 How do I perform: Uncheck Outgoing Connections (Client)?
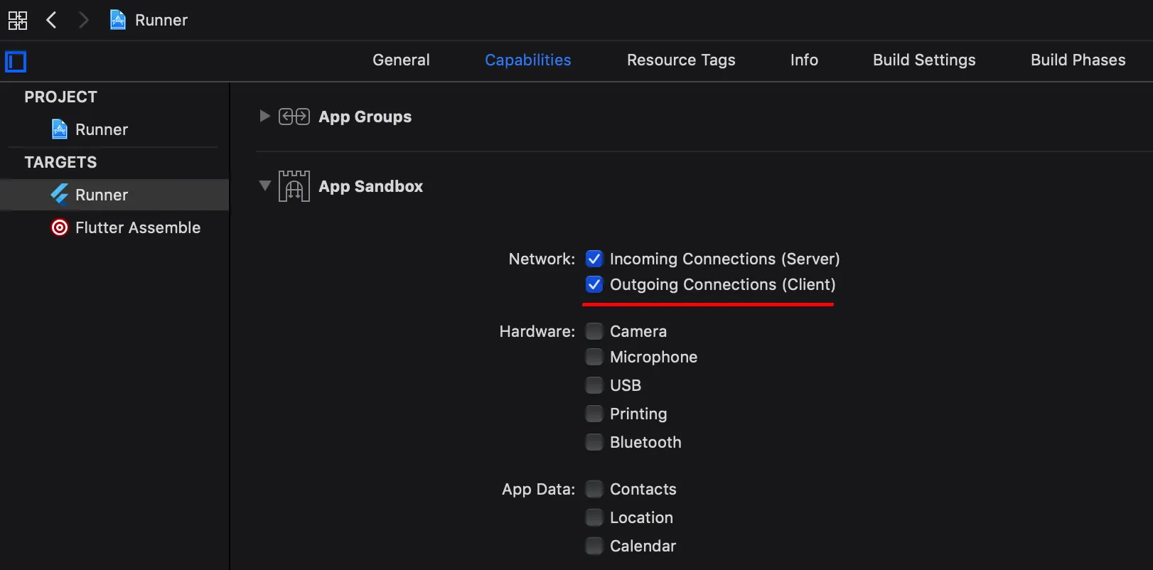594,284
